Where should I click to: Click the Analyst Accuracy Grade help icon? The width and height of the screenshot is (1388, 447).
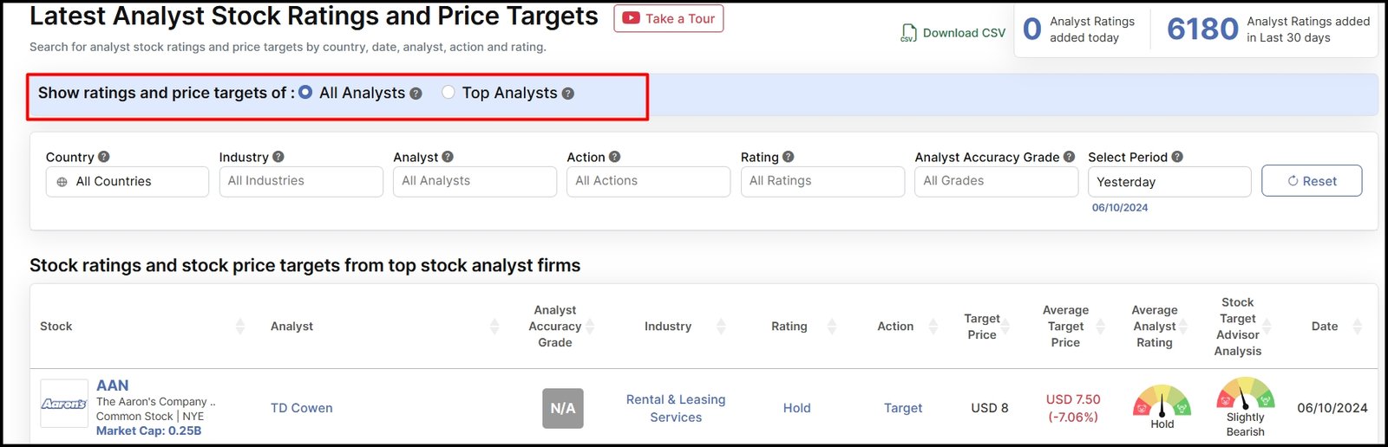1069,157
